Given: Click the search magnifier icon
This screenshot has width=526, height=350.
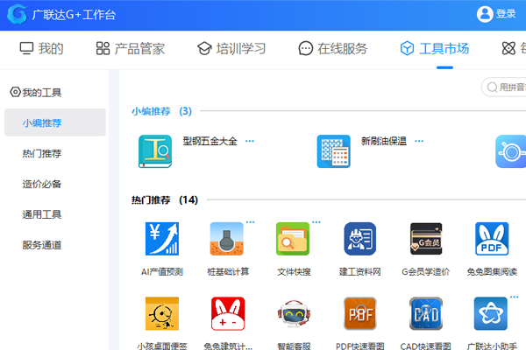Looking at the screenshot, I should click(x=492, y=87).
